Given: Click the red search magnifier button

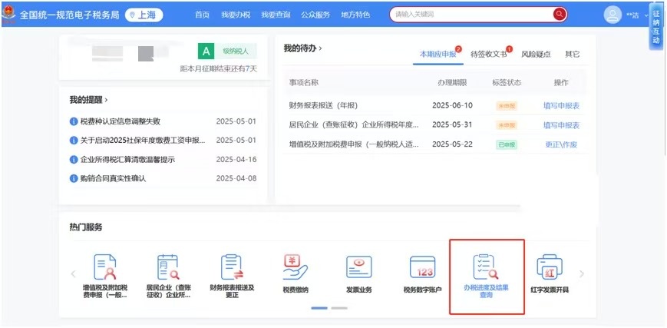Looking at the screenshot, I should tap(560, 14).
